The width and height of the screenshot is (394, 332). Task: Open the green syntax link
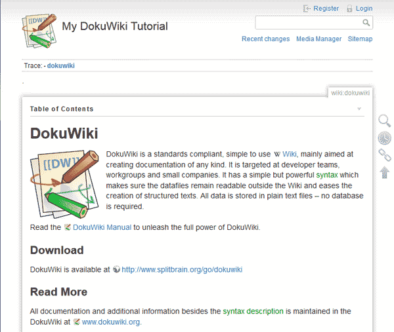pos(327,175)
